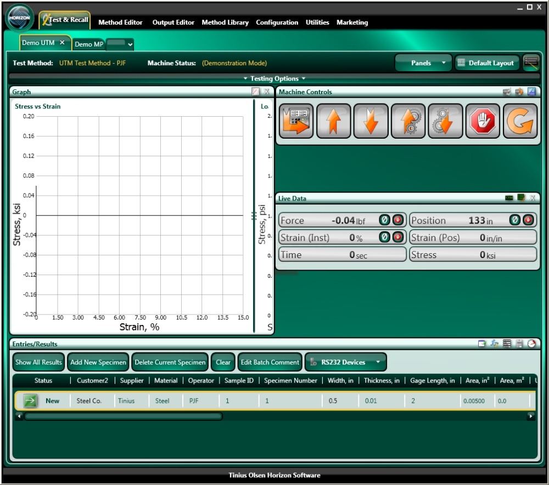This screenshot has height=485, width=549.
Task: Click the pie chart icon in Entries/Results header
Action: (x=531, y=344)
